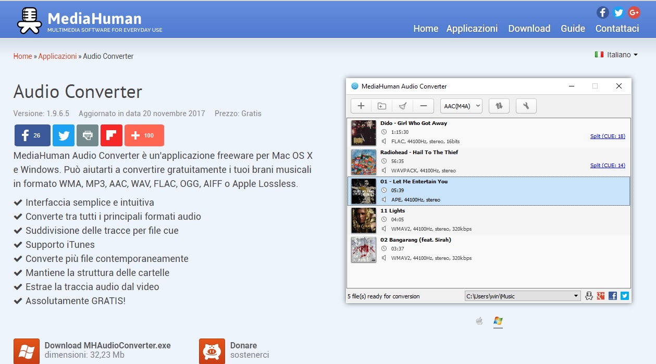Click the Windows download icon tile
This screenshot has width=656, height=364.
pos(27,351)
